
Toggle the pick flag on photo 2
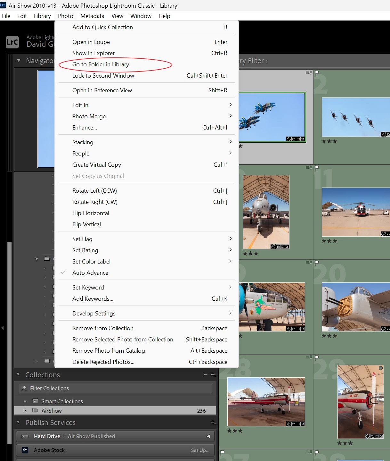pyautogui.click(x=317, y=73)
